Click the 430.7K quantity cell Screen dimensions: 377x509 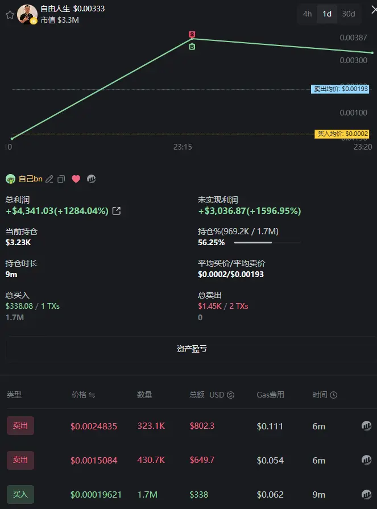[x=151, y=460]
